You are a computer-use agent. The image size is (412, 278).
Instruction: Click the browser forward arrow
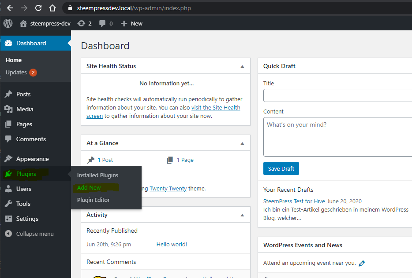(x=24, y=8)
